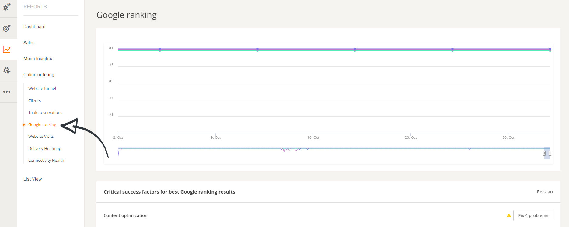
Task: Open Clients report
Action: pyautogui.click(x=34, y=100)
